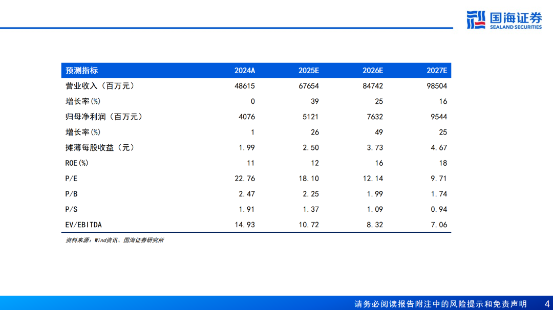Click the EV/EBITDA row label
The image size is (553, 310).
point(83,225)
